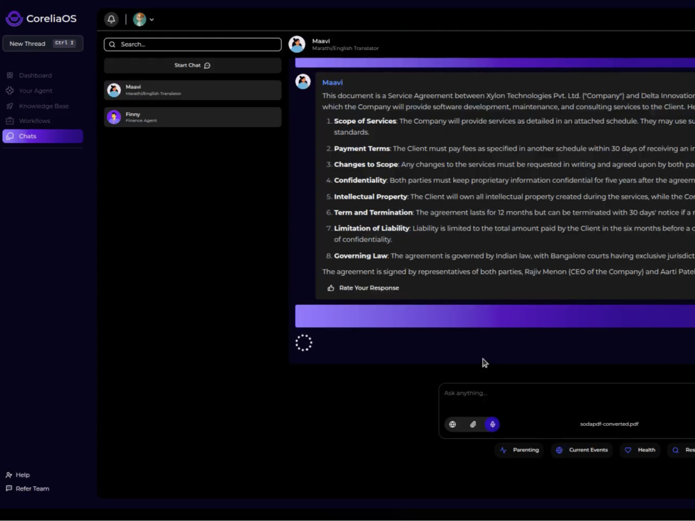Click the microphone voice input button
The image size is (695, 521).
tap(493, 424)
